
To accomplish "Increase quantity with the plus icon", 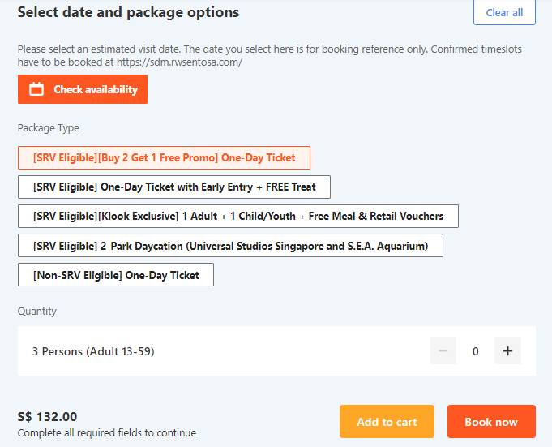I will point(507,351).
